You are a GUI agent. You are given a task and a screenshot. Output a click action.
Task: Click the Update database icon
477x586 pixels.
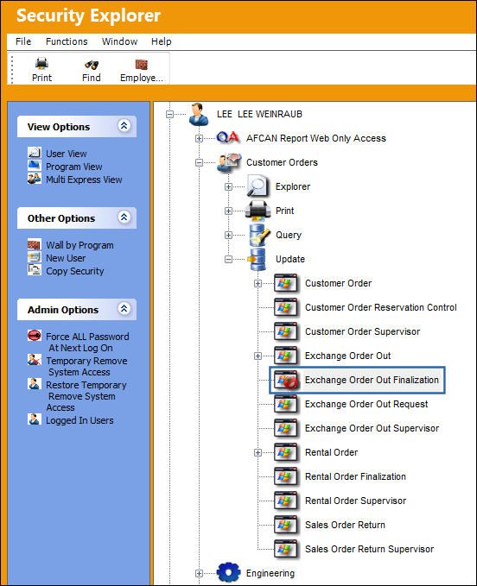(257, 259)
